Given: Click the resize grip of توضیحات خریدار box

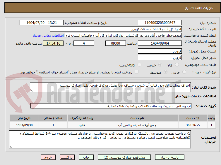Looking at the screenshot, I should [x=11, y=147].
